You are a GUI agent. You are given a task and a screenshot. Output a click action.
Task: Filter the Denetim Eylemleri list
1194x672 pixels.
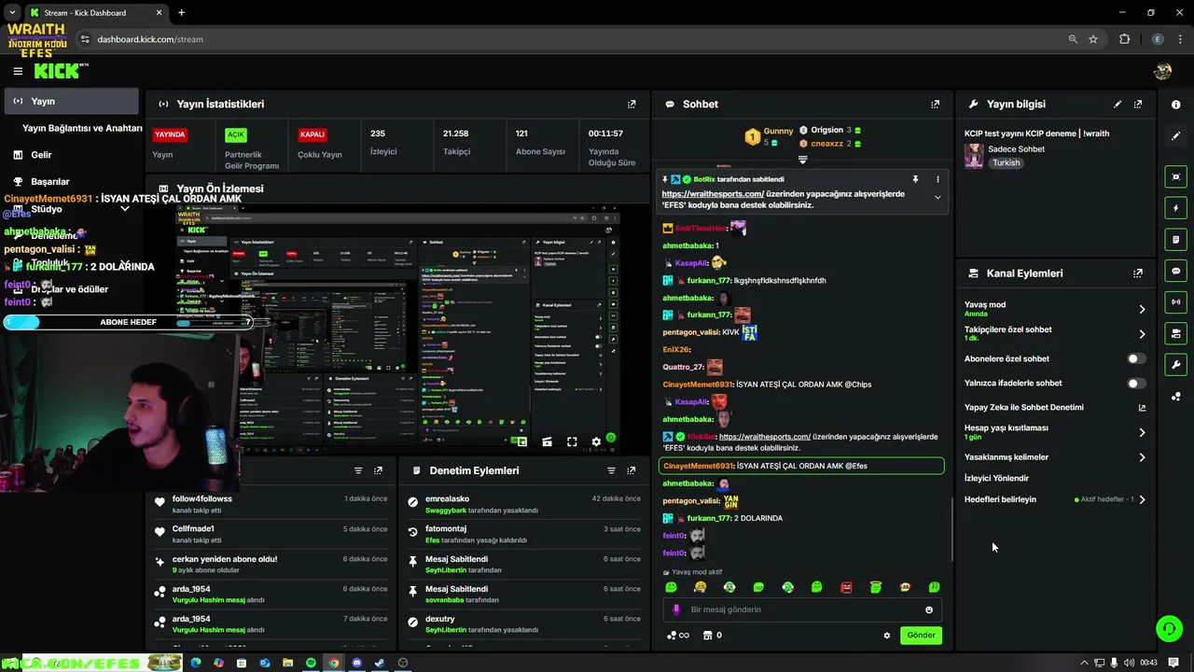point(611,470)
